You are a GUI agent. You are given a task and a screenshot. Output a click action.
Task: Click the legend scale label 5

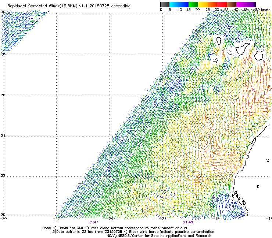pyautogui.click(x=170, y=10)
